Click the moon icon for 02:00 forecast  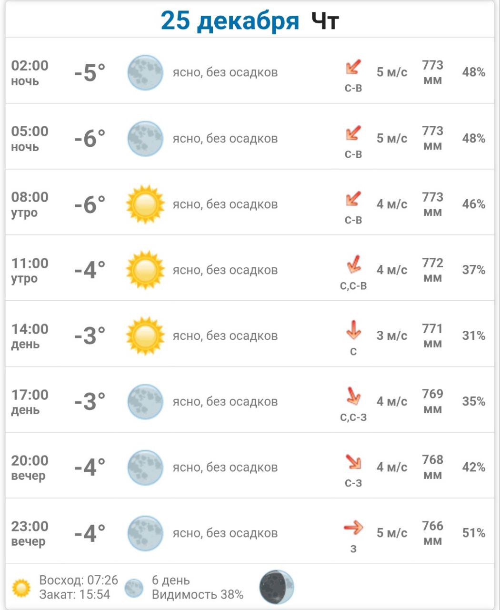click(x=145, y=72)
